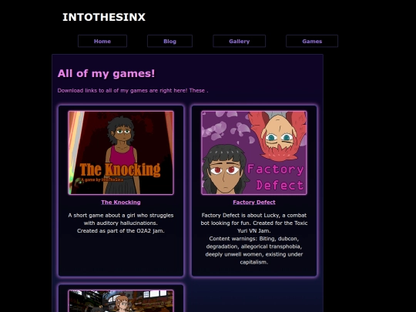
Task: Open The Knocking game link
Action: point(121,202)
